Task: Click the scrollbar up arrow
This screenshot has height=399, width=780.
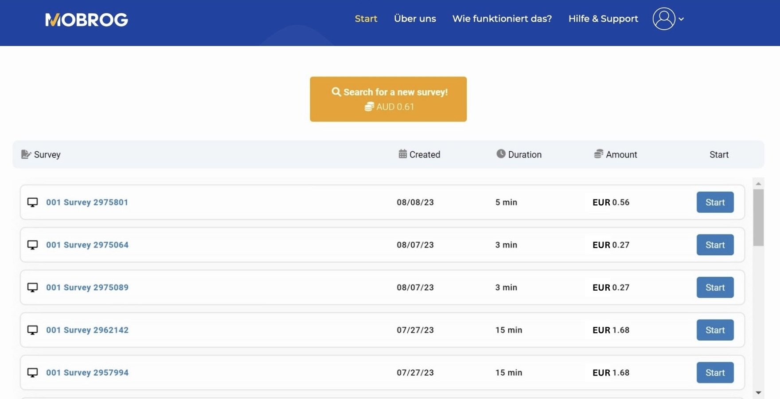Action: [758, 183]
